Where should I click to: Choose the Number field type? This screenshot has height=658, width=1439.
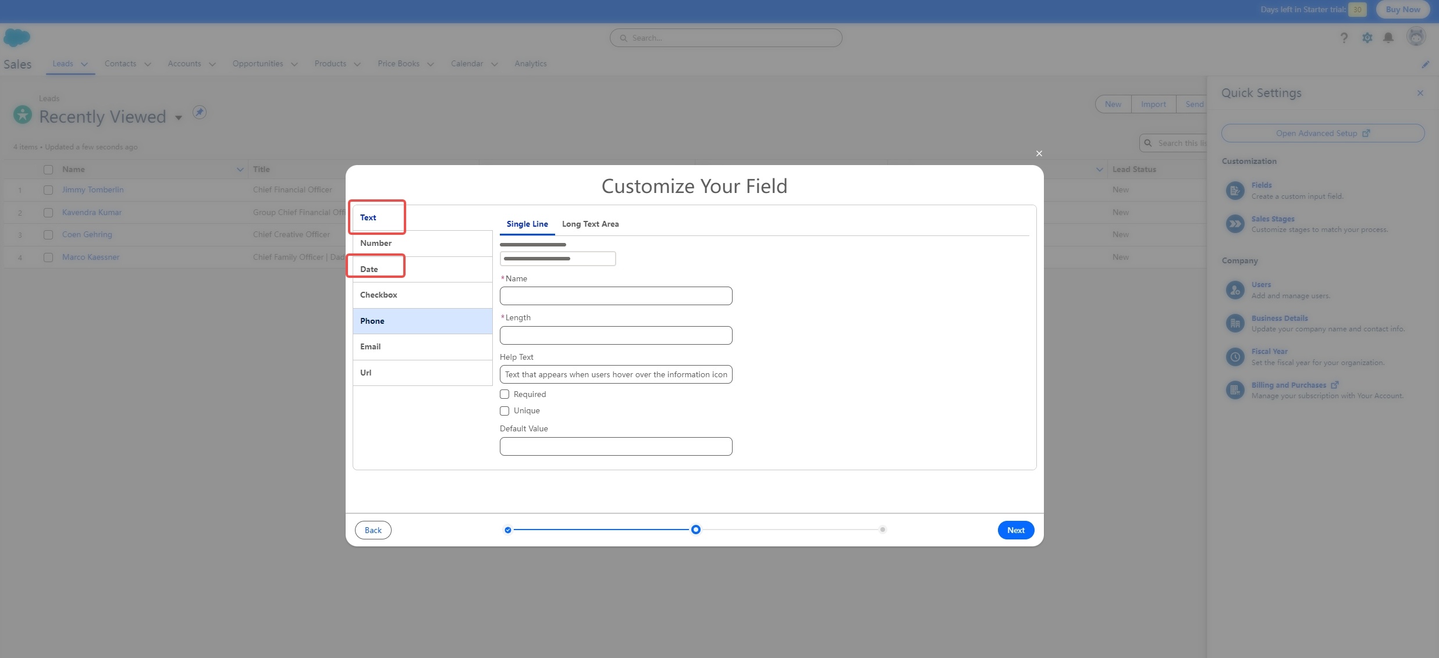[422, 244]
